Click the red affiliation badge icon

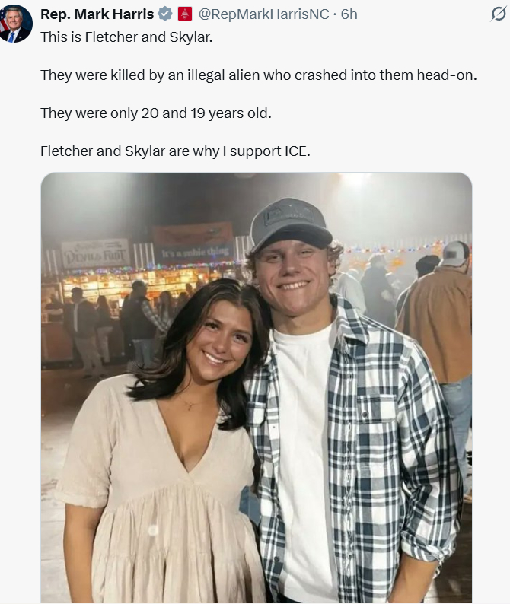[x=184, y=14]
